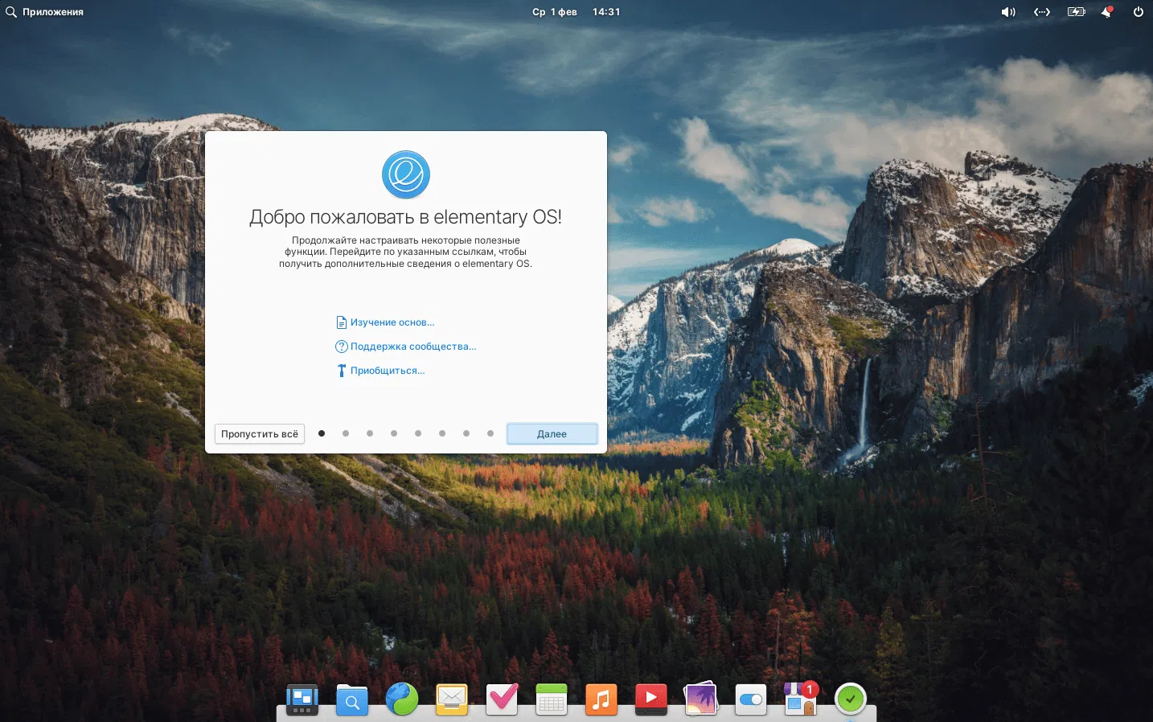Open the sound volume indicator

tap(1008, 12)
